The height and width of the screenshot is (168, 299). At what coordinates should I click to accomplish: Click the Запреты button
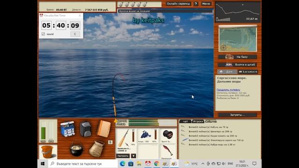coord(237,115)
